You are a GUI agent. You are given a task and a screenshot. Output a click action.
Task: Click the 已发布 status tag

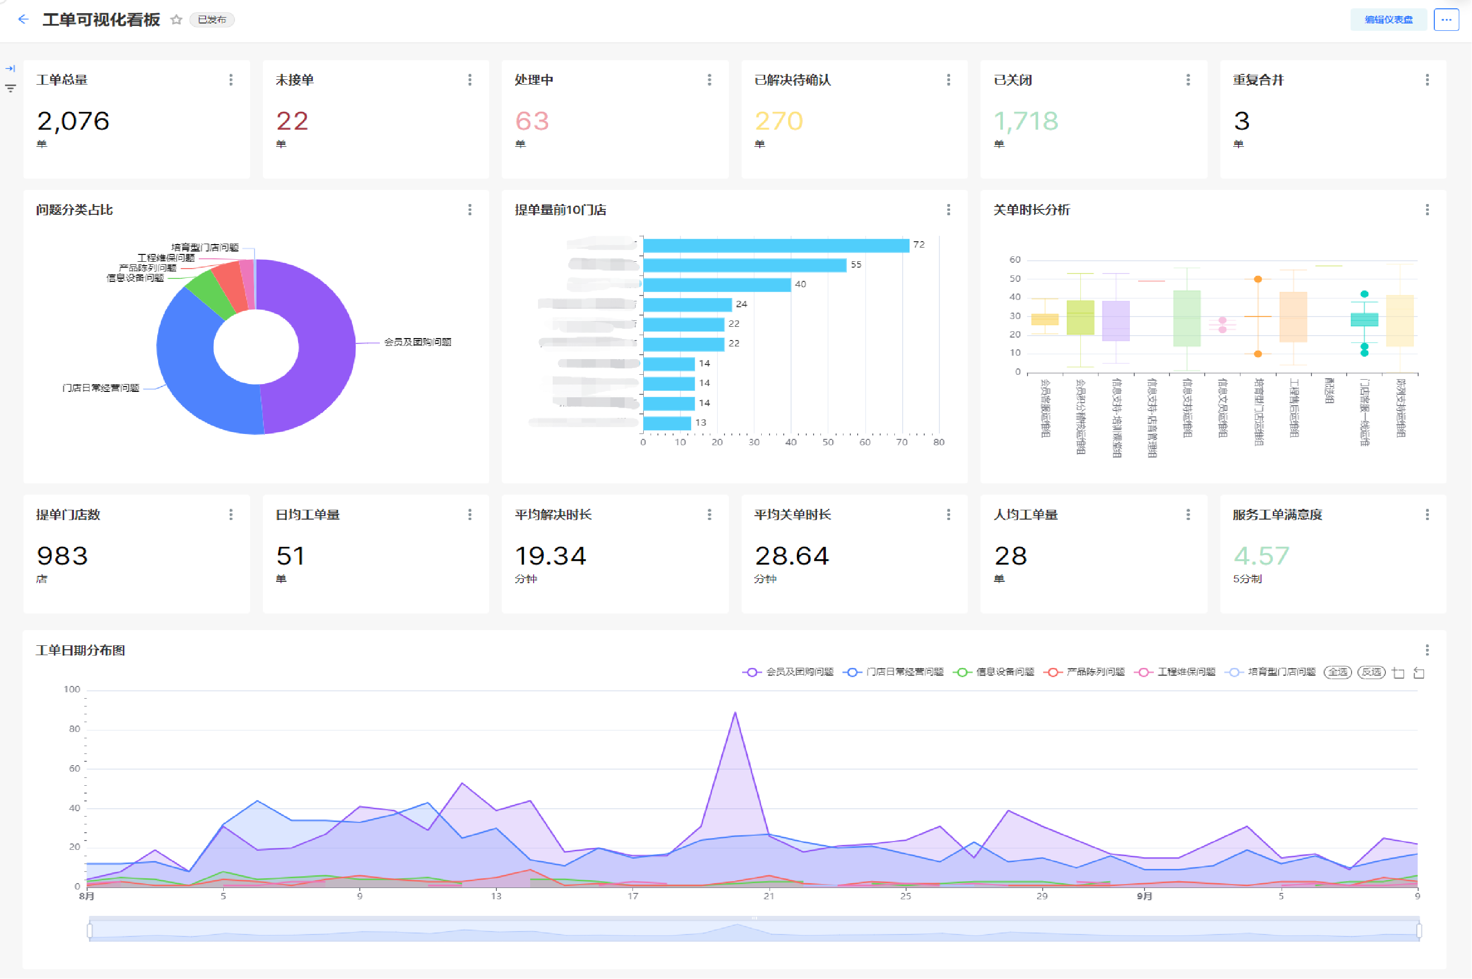[x=211, y=20]
